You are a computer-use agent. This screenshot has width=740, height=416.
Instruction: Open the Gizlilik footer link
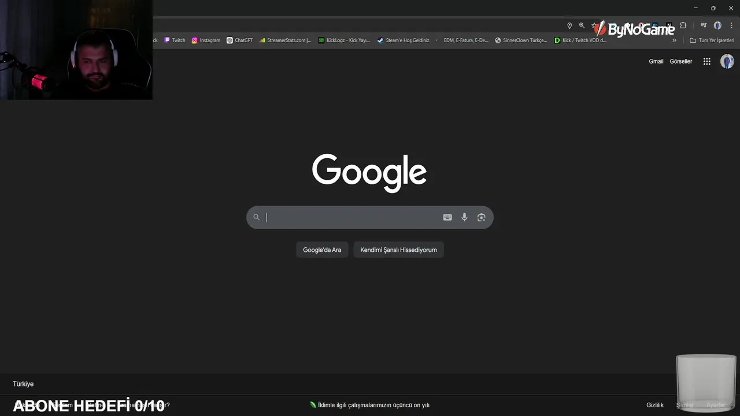coord(655,405)
